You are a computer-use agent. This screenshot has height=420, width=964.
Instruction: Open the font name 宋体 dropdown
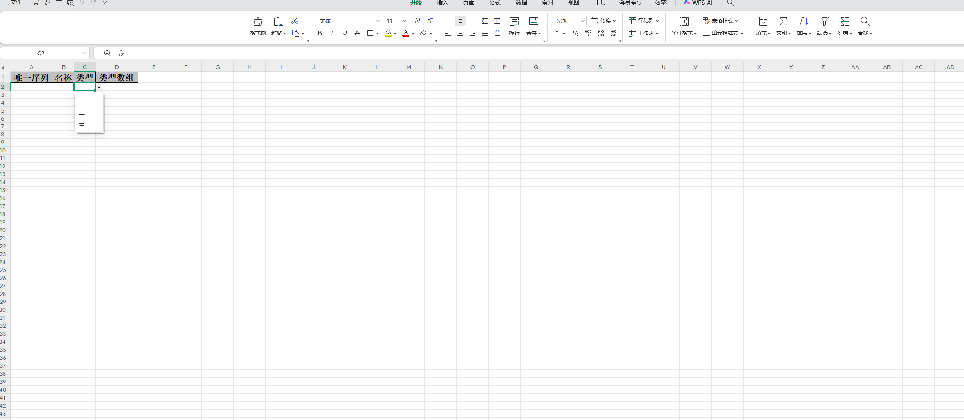(x=378, y=21)
